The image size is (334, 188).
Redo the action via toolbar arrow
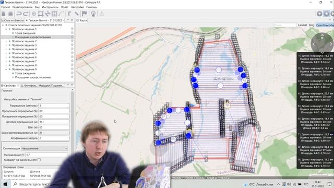[x=26, y=14]
